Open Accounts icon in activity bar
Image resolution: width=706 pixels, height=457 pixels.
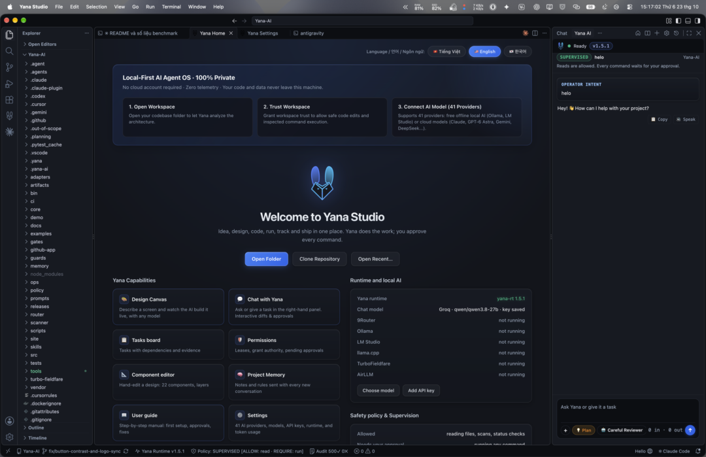(x=9, y=421)
